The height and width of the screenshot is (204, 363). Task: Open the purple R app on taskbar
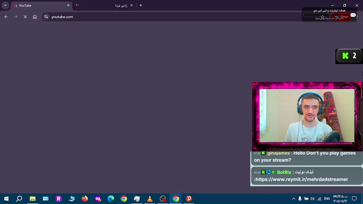coord(59,199)
